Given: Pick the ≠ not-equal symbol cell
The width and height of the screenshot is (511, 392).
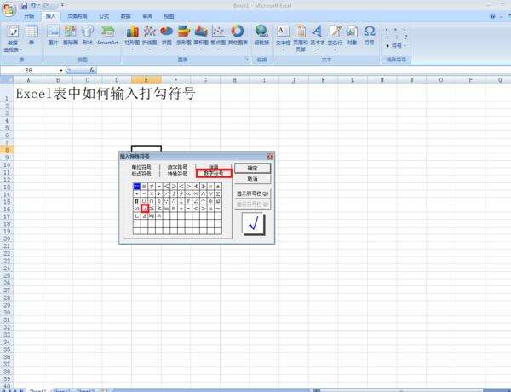Looking at the screenshot, I should tap(152, 187).
